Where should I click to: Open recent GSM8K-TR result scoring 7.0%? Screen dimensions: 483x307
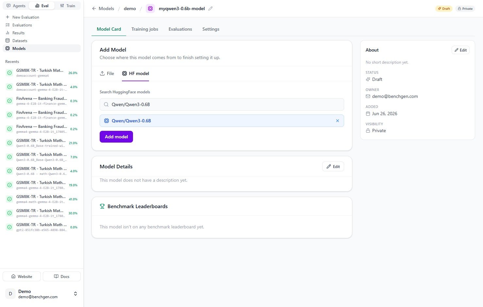pyautogui.click(x=42, y=157)
